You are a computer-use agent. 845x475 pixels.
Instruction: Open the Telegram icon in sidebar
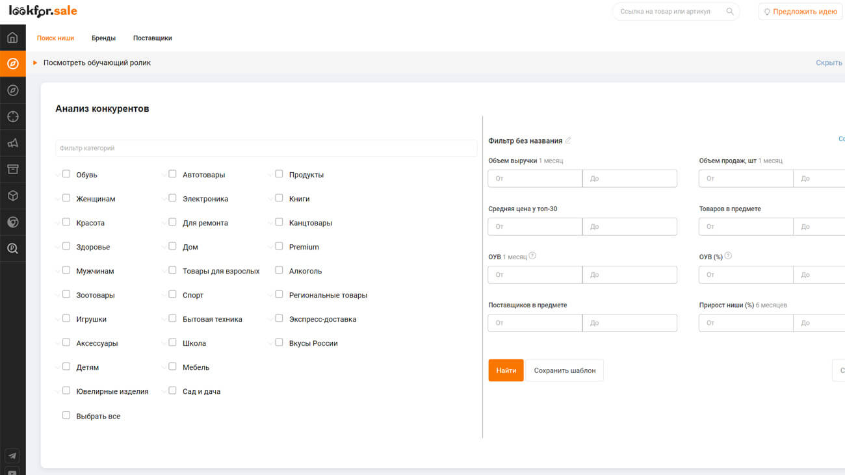pyautogui.click(x=12, y=456)
